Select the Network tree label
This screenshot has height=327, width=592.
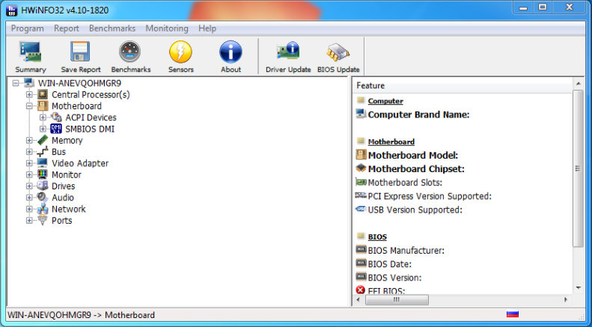point(69,209)
